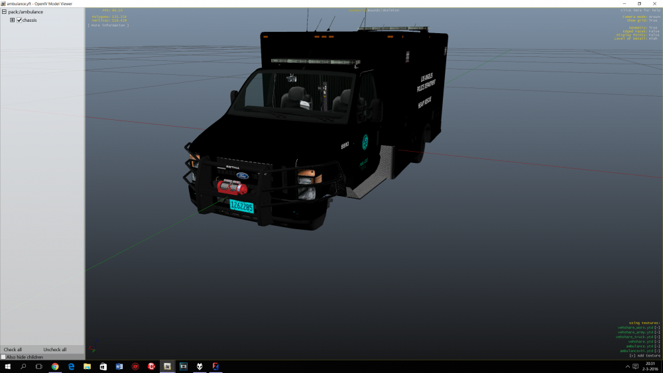This screenshot has height=373, width=663.
Task: Toggle the Geometry display setting
Action: pyautogui.click(x=643, y=28)
